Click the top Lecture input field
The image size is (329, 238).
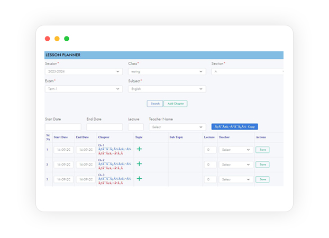136,127
